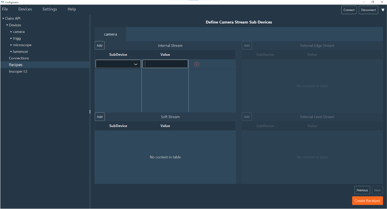The width and height of the screenshot is (387, 209).
Task: Collapse the Devices tree node
Action: pos(7,25)
